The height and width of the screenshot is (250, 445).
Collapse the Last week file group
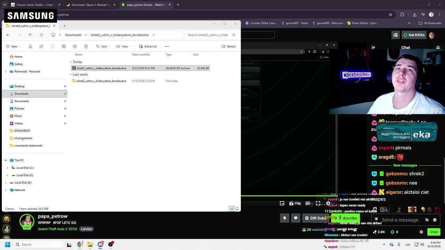(71, 74)
